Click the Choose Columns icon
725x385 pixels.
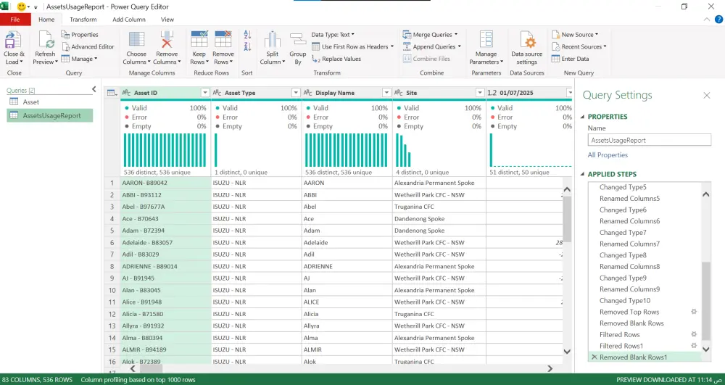coord(136,40)
